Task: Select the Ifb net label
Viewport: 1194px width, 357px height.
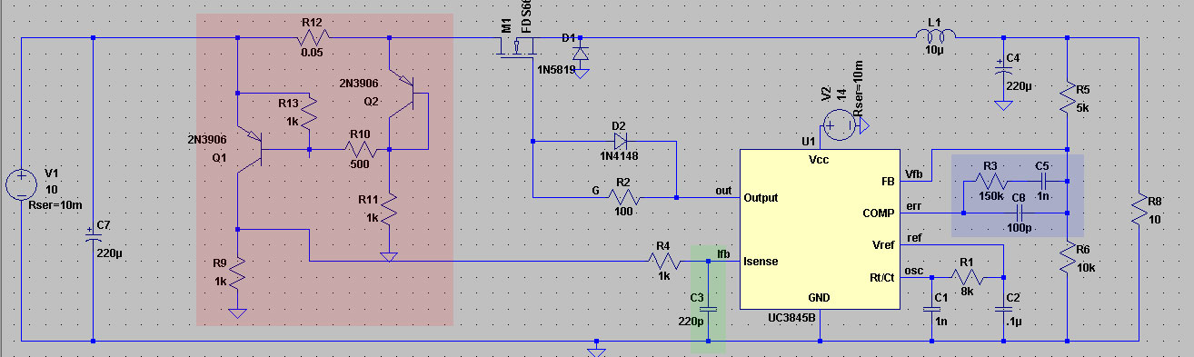Action: coord(723,253)
